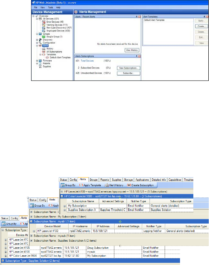Select All Subscriptions in the tree
Viewport: 209px width, 265px height.
coord(54,52)
